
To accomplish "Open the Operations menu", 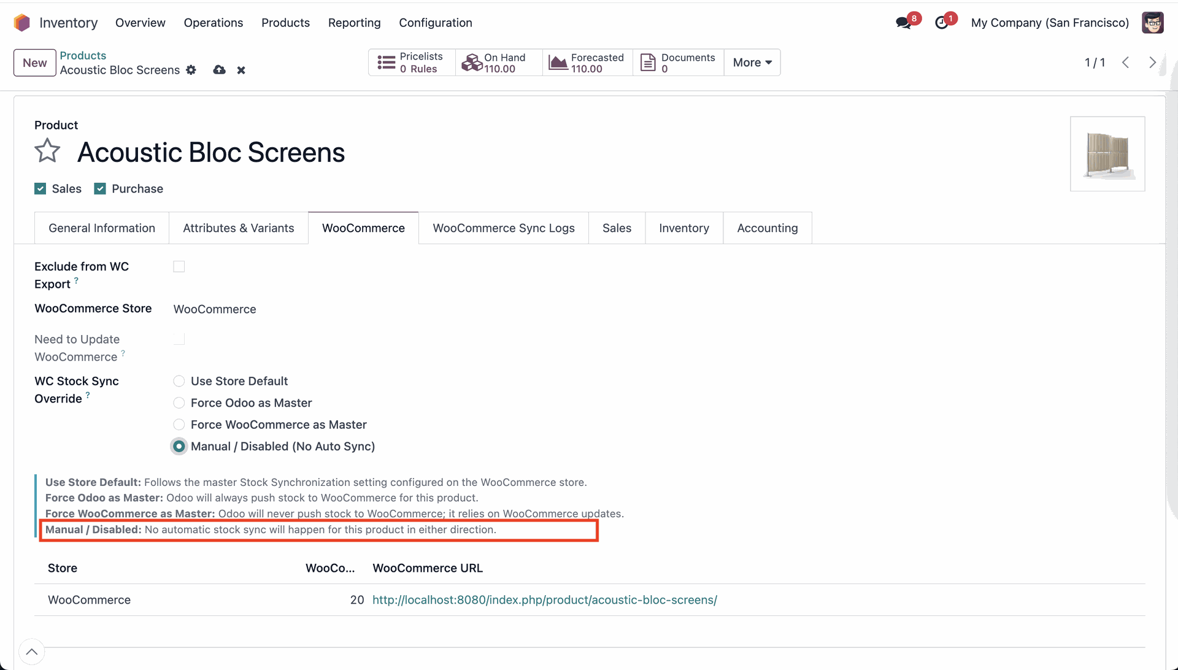I will (214, 23).
